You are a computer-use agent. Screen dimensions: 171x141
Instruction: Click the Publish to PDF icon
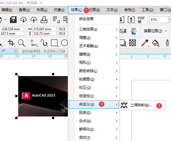coord(141,20)
